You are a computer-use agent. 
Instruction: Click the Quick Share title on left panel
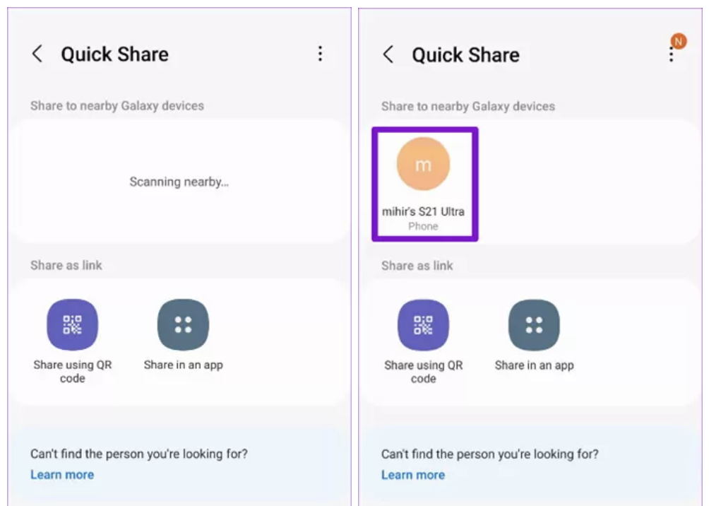tap(116, 54)
